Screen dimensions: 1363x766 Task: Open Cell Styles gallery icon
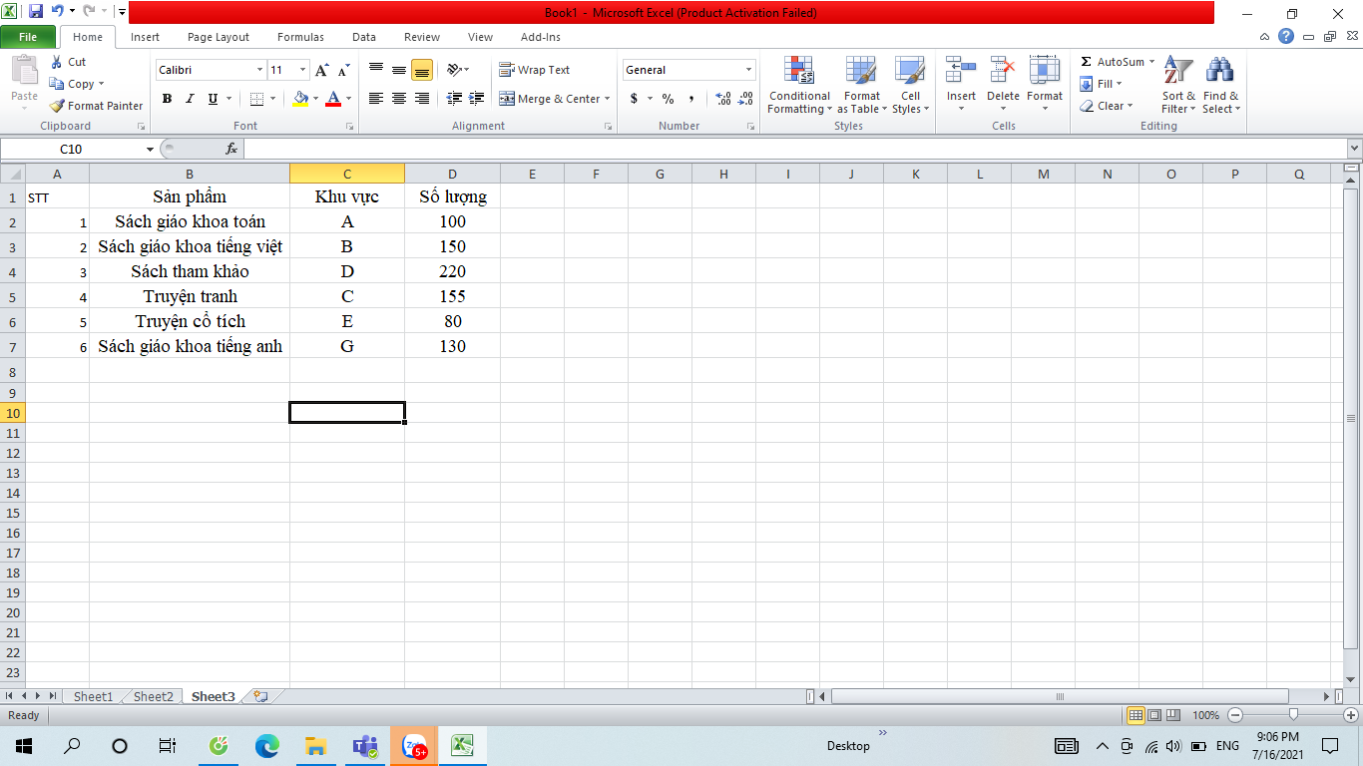pyautogui.click(x=909, y=70)
